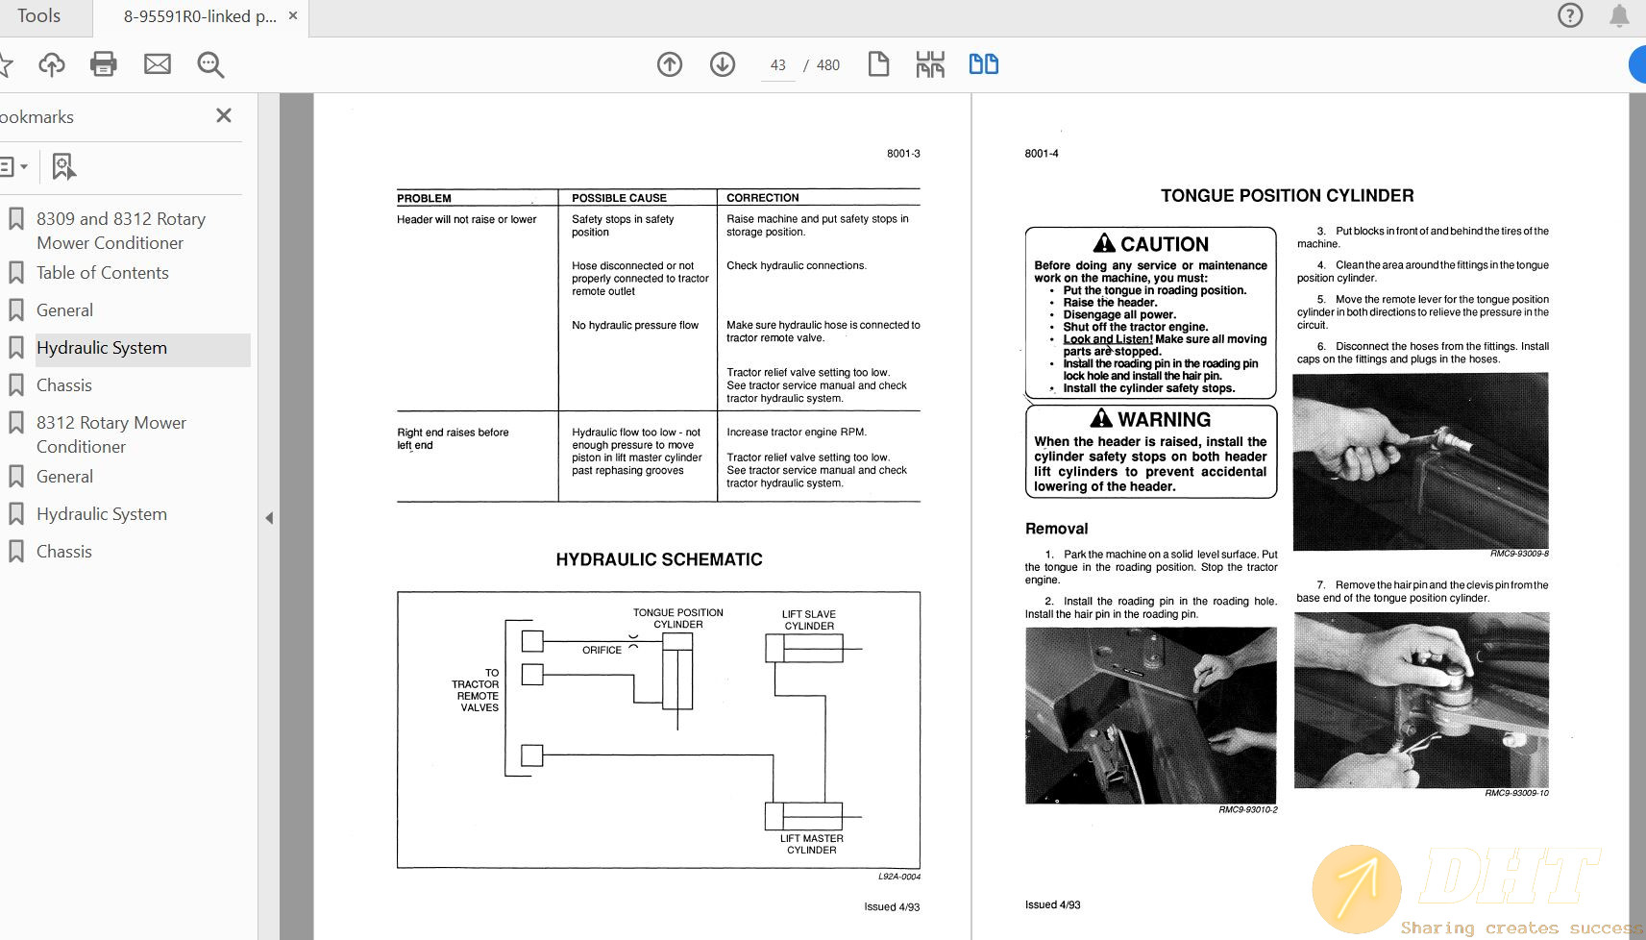Collapse the left navigation pane arrow
This screenshot has width=1646, height=940.
pos(269,518)
